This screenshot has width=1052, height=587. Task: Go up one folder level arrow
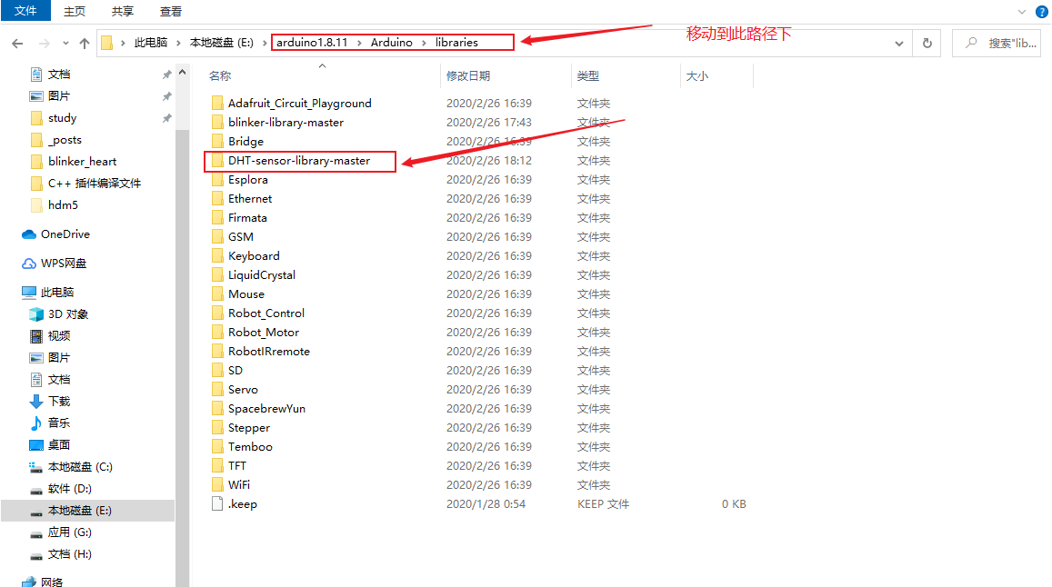85,43
